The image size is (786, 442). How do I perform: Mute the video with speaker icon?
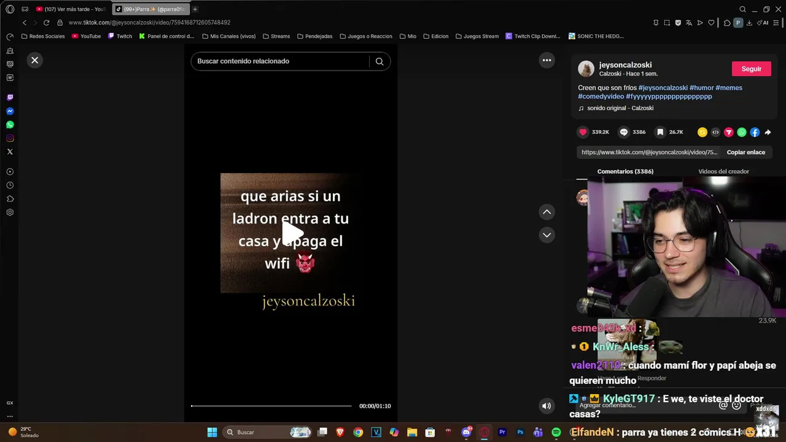[546, 406]
